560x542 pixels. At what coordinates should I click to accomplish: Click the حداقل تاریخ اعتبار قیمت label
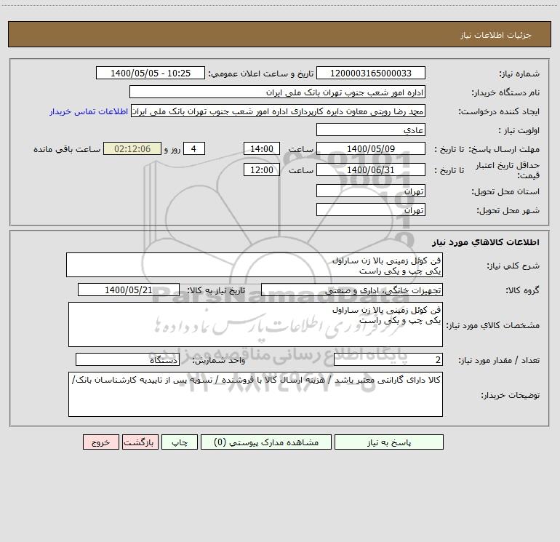(508, 170)
